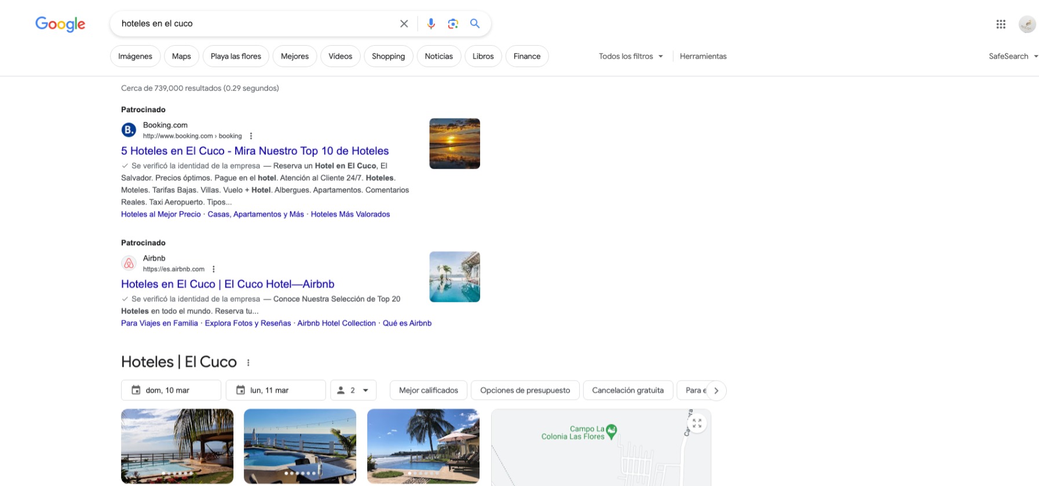Follow the Hoteles al Mejor Precio sitelink
This screenshot has height=486, width=1039.
click(161, 214)
